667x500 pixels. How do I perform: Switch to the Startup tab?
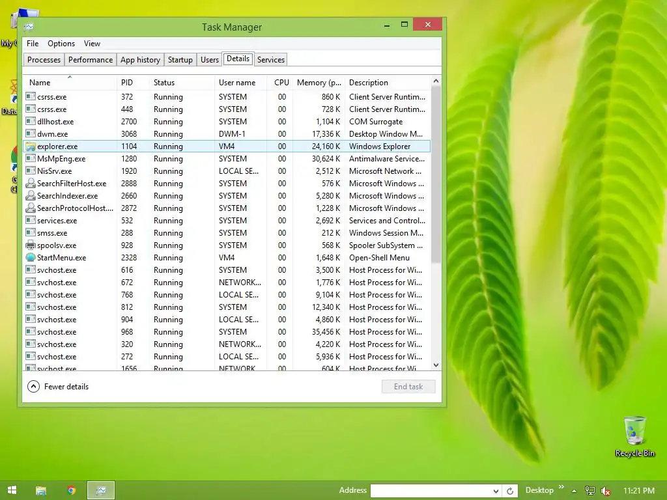(x=180, y=59)
